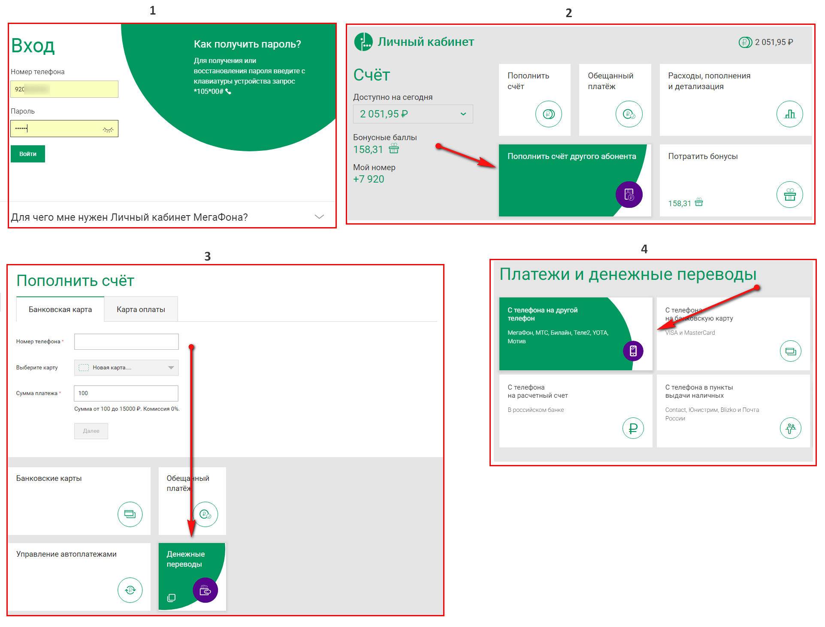
Task: Click the Обещанный платёж coin icon in account panel
Action: 629,114
